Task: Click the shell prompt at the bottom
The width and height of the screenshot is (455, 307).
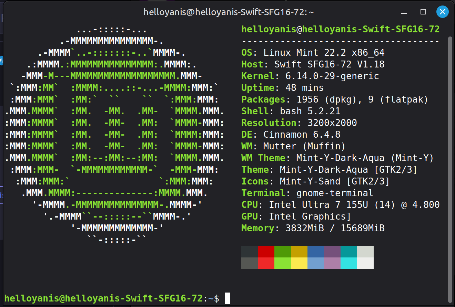Action: point(138,299)
